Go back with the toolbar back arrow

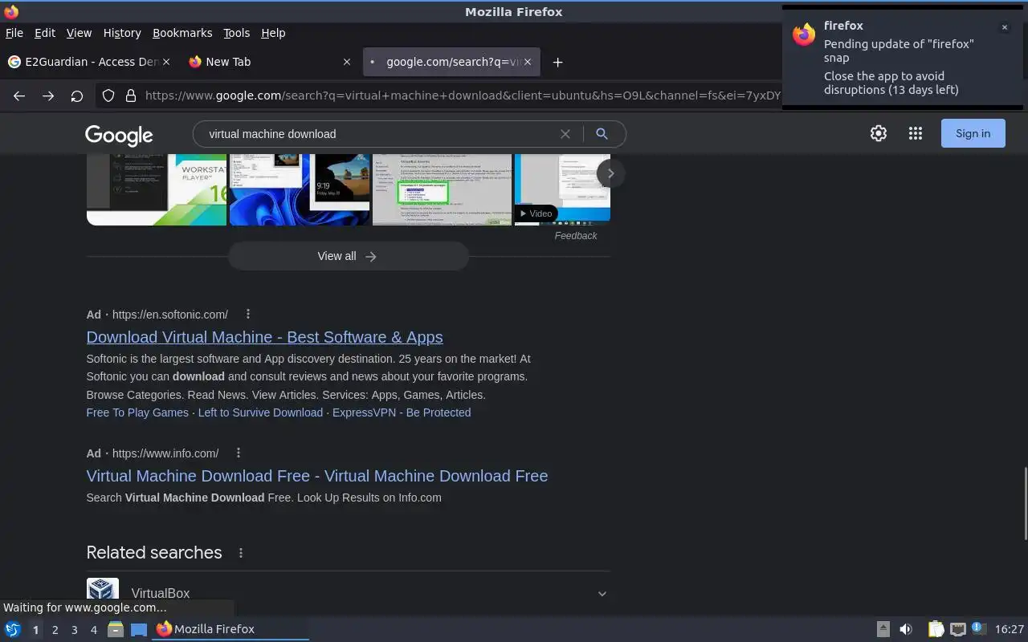[19, 95]
